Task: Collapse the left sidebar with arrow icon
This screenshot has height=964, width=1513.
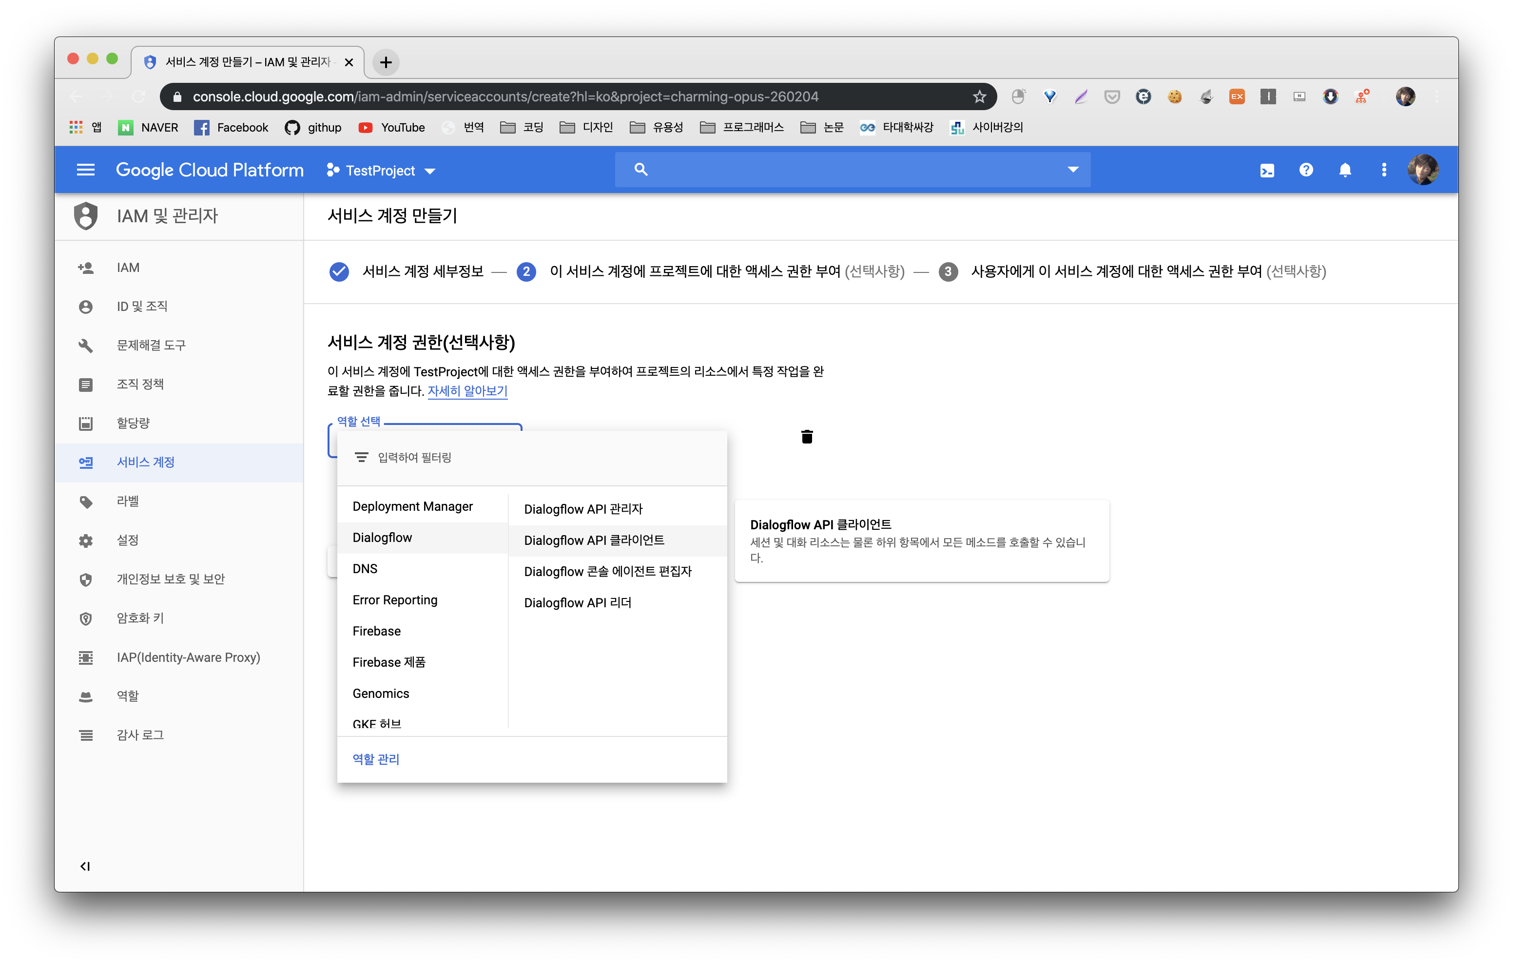Action: pos(85,867)
